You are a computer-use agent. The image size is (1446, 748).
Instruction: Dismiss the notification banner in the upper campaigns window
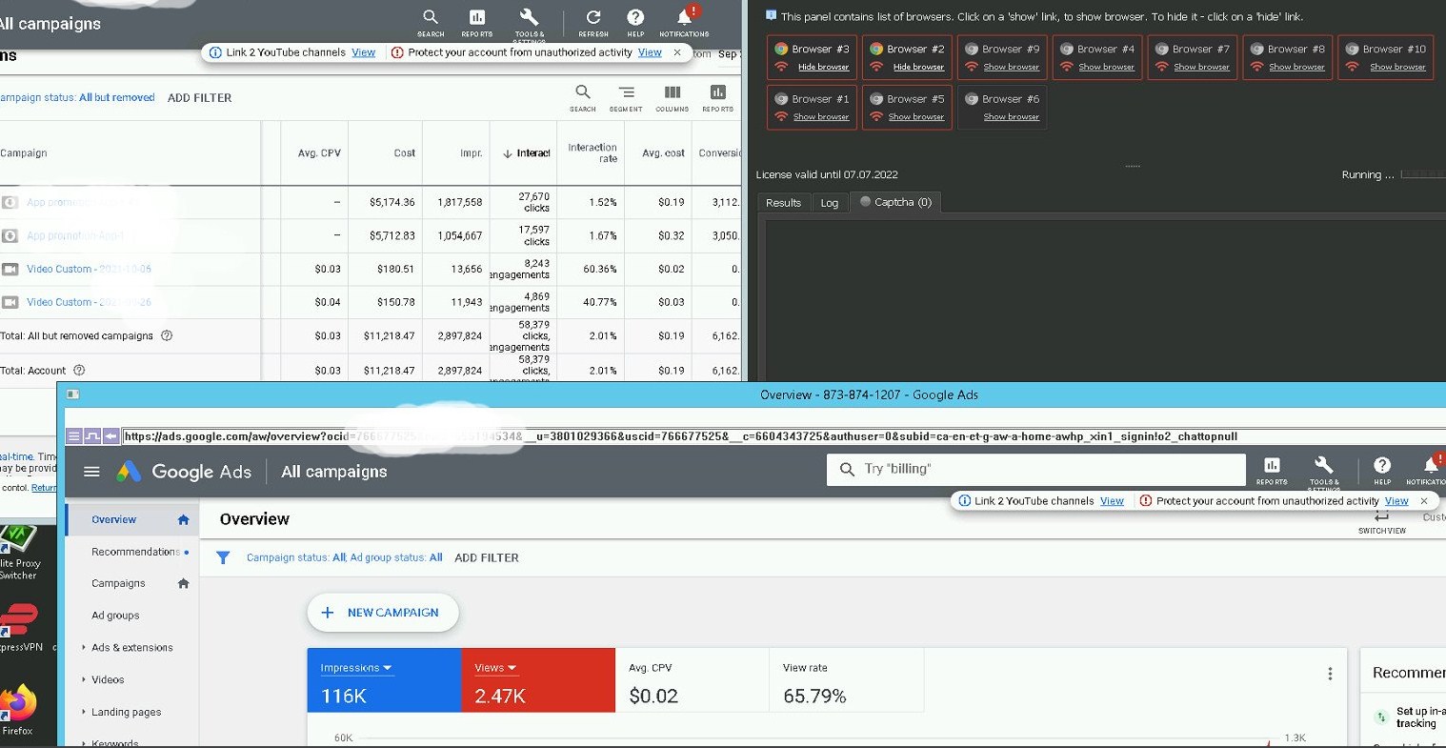coord(677,52)
